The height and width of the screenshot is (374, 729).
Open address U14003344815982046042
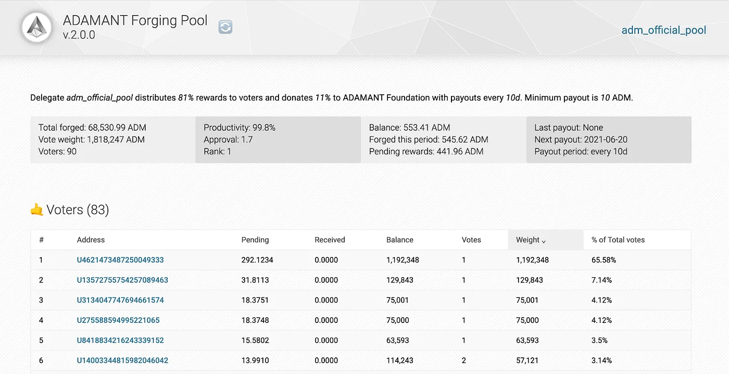pyautogui.click(x=122, y=360)
